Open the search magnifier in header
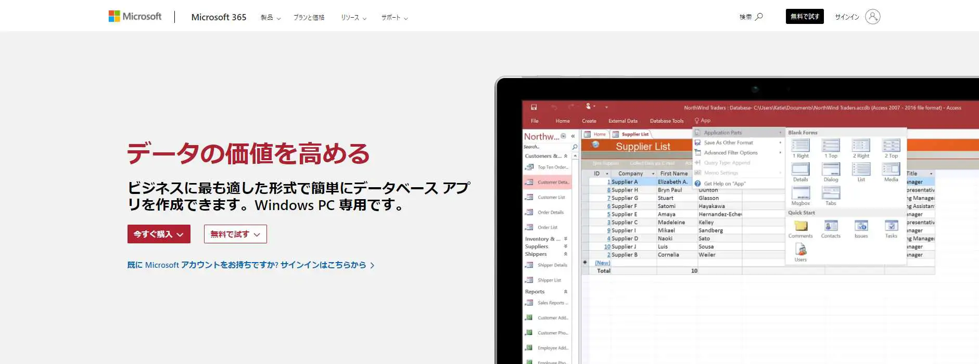Image resolution: width=979 pixels, height=364 pixels. 759,17
